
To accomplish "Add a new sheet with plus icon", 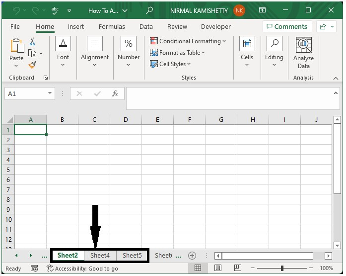I will tap(192, 256).
